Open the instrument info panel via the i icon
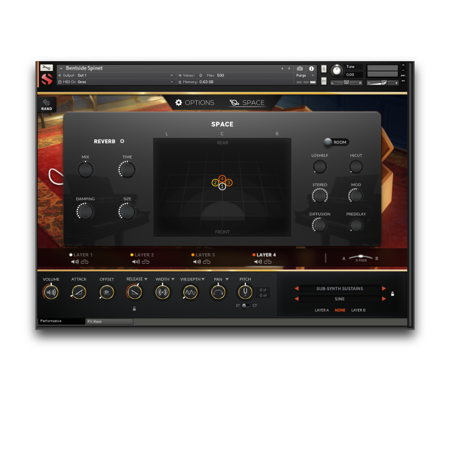The height and width of the screenshot is (455, 452). click(311, 68)
